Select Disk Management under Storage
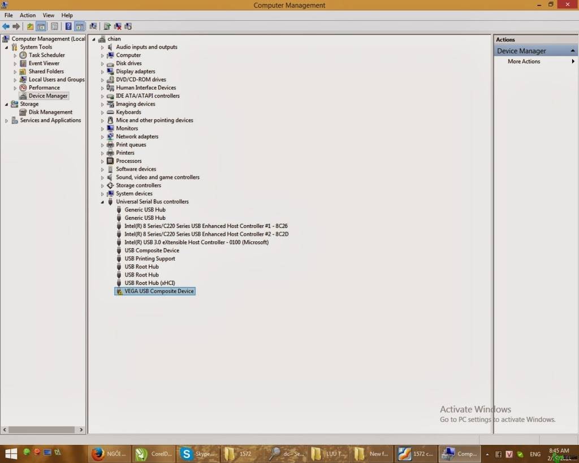 point(50,112)
